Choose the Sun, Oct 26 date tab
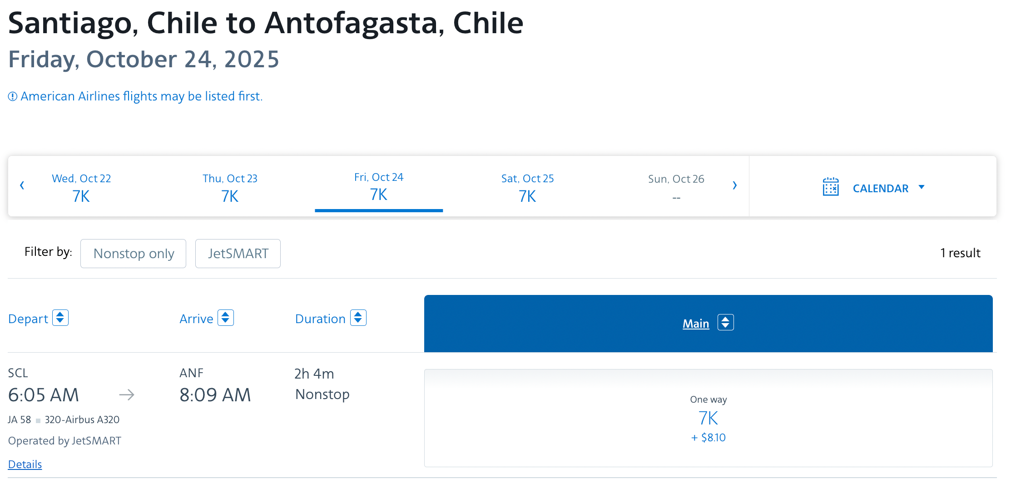This screenshot has width=1011, height=489. (676, 187)
